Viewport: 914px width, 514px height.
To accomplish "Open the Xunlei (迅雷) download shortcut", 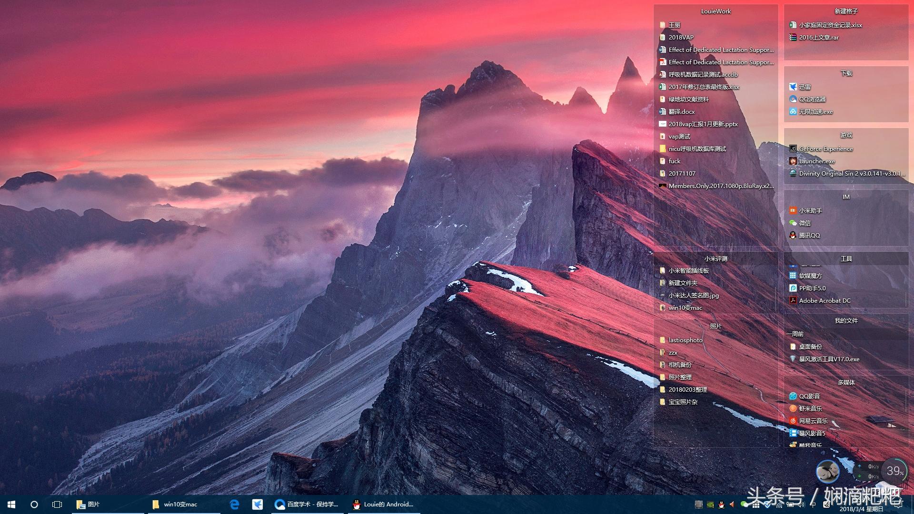I will point(805,87).
